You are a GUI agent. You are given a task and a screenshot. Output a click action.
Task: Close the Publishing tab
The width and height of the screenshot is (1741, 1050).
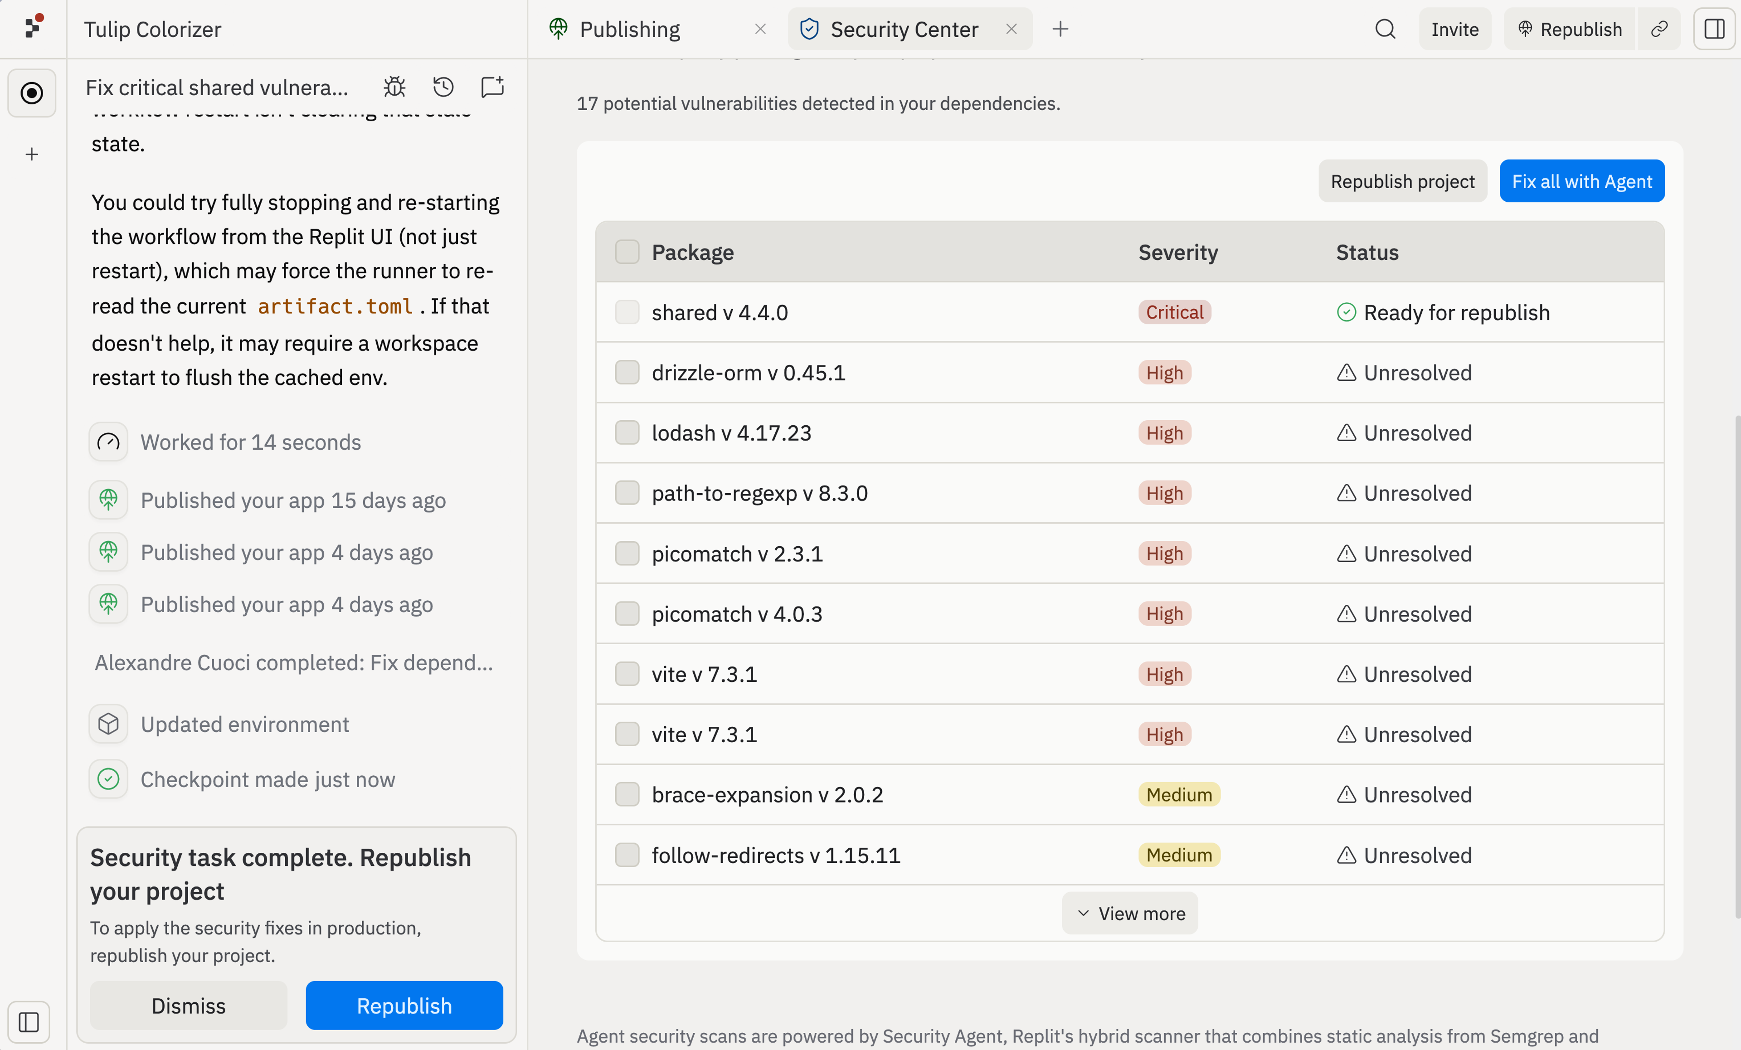760,29
